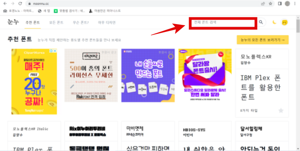
Task: Open the 달라왕 폰트출시 ad
Action: click(205, 75)
